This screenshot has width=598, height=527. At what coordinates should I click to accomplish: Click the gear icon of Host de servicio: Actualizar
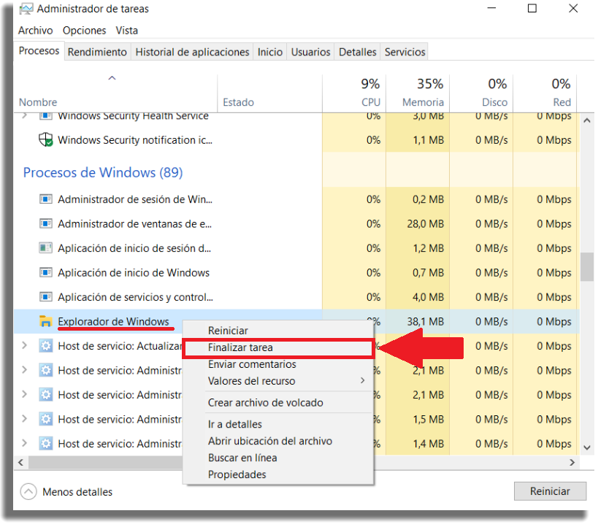coord(46,346)
